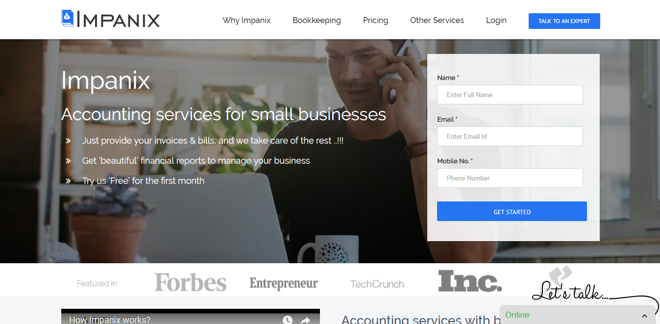Open the Bookkeeping menu item
Image resolution: width=660 pixels, height=324 pixels.
(317, 21)
